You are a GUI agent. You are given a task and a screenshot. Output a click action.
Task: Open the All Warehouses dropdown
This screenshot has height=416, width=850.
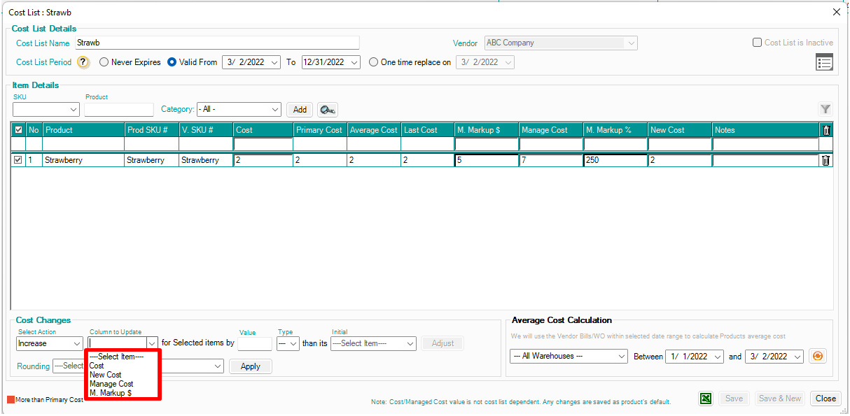(x=569, y=357)
